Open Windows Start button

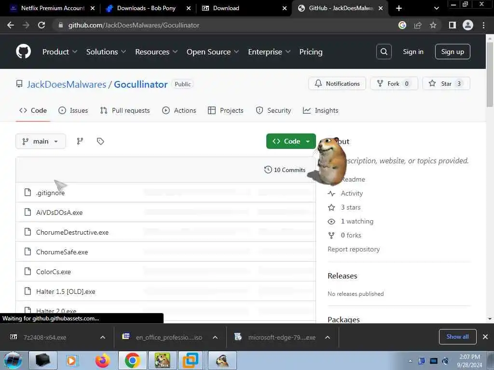[13, 360]
